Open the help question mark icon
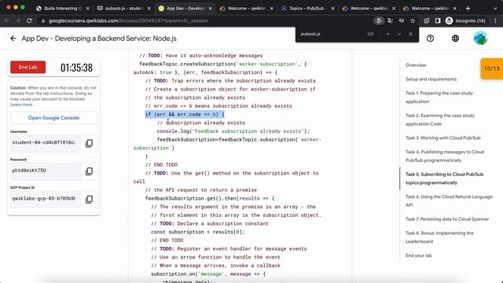503x283 pixels. click(x=430, y=39)
